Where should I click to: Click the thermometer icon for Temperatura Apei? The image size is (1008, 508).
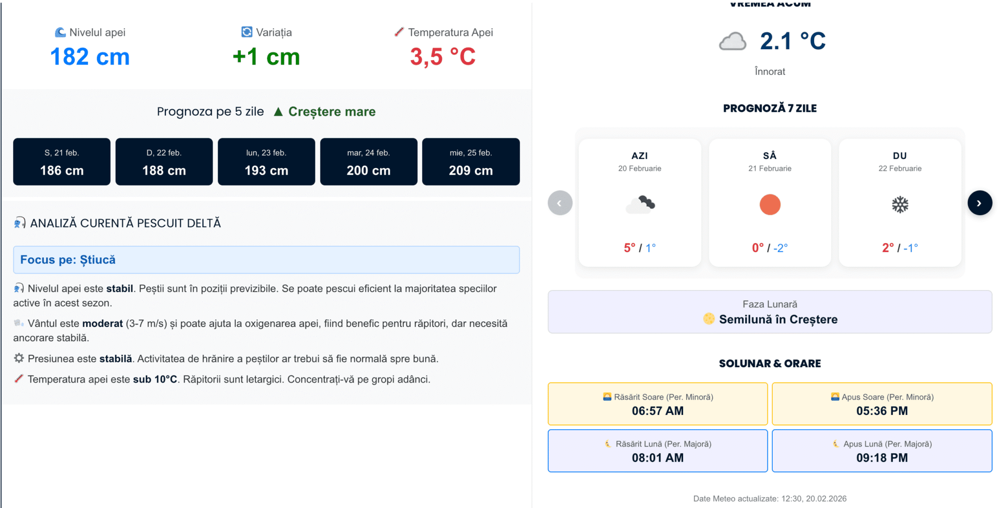click(x=398, y=32)
